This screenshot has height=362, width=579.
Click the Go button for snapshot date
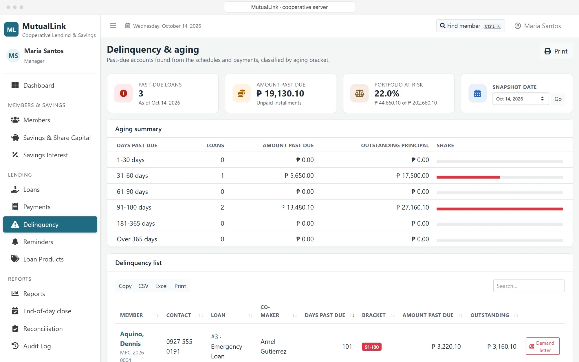pos(558,99)
